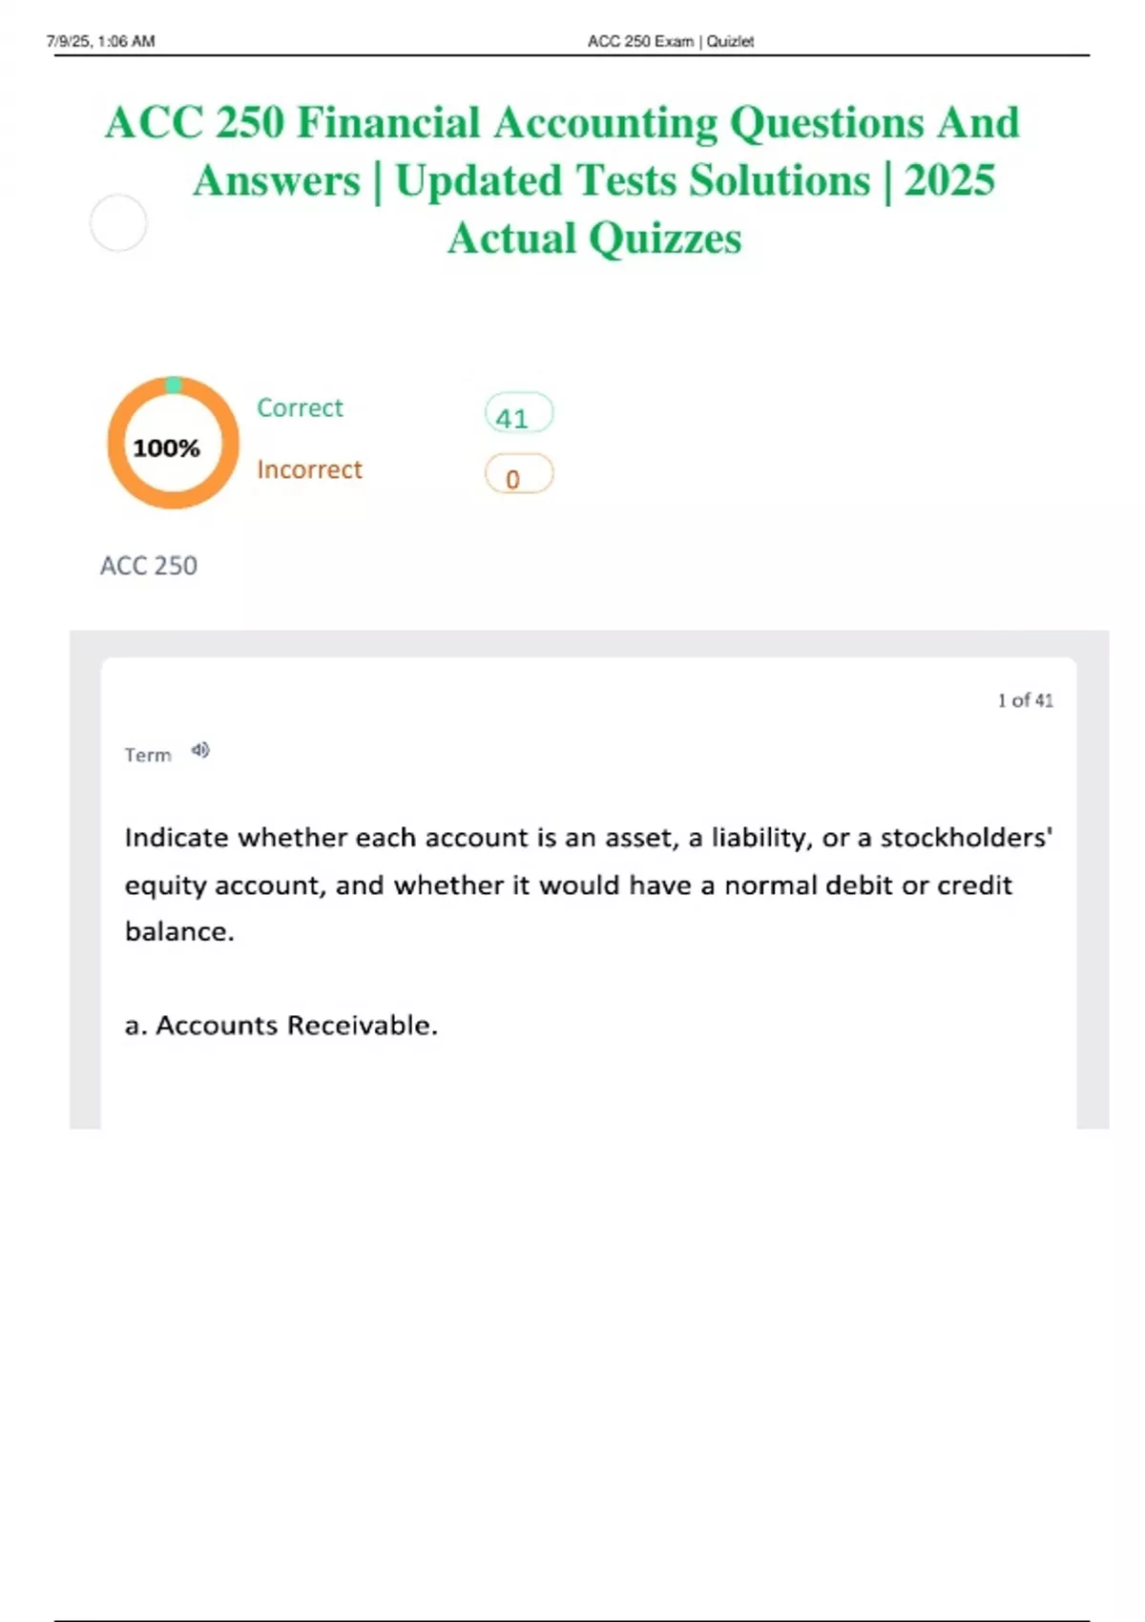Click the Correct count badge showing 41
This screenshot has width=1145, height=1622.
click(518, 414)
